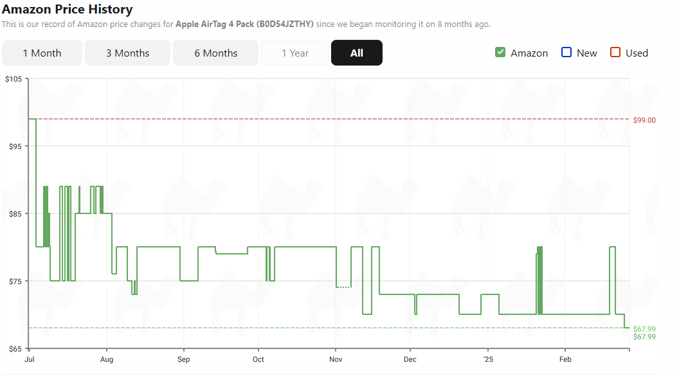Click the Amazon Price History heading
Image resolution: width=679 pixels, height=376 pixels.
coord(68,9)
